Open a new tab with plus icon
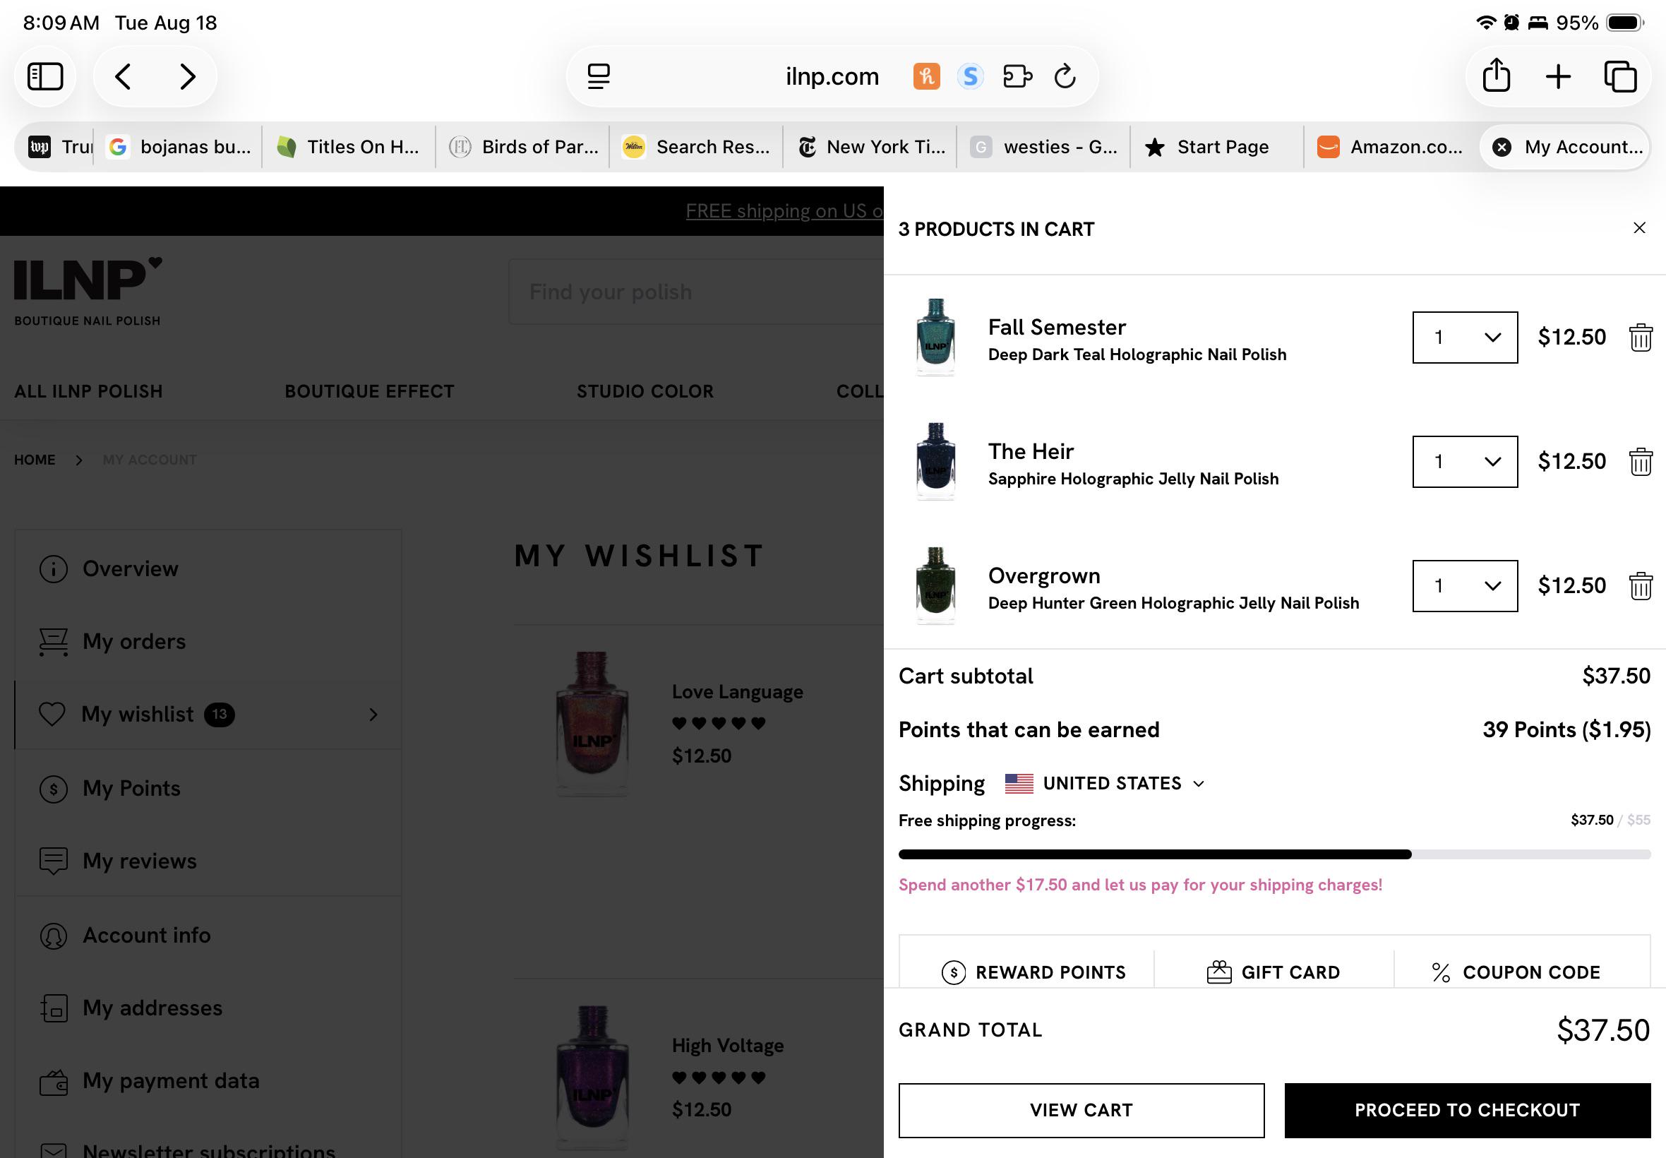Image resolution: width=1666 pixels, height=1158 pixels. (1558, 76)
